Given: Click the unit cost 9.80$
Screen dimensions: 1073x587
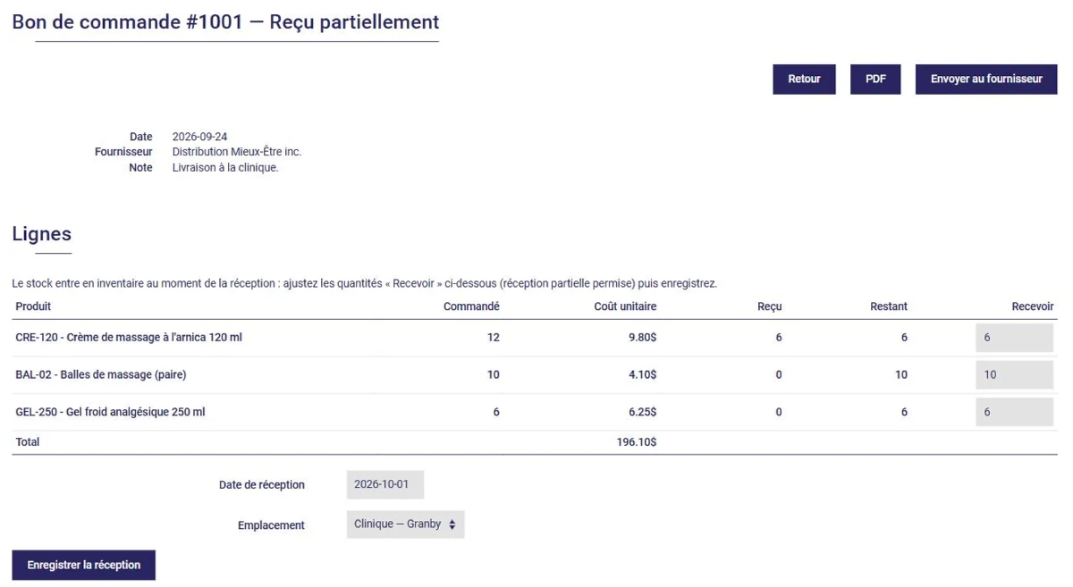Looking at the screenshot, I should coord(642,338).
